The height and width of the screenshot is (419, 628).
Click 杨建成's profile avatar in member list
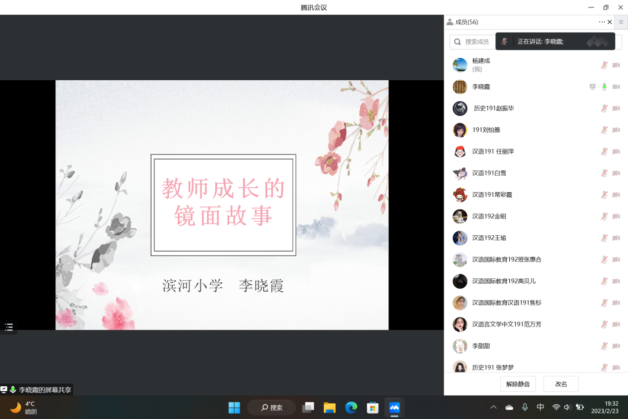tap(460, 65)
